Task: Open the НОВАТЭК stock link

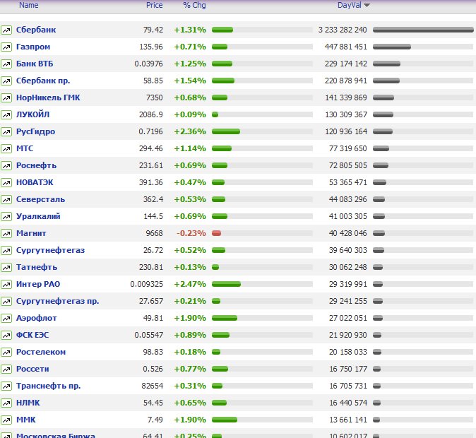Action: (37, 182)
